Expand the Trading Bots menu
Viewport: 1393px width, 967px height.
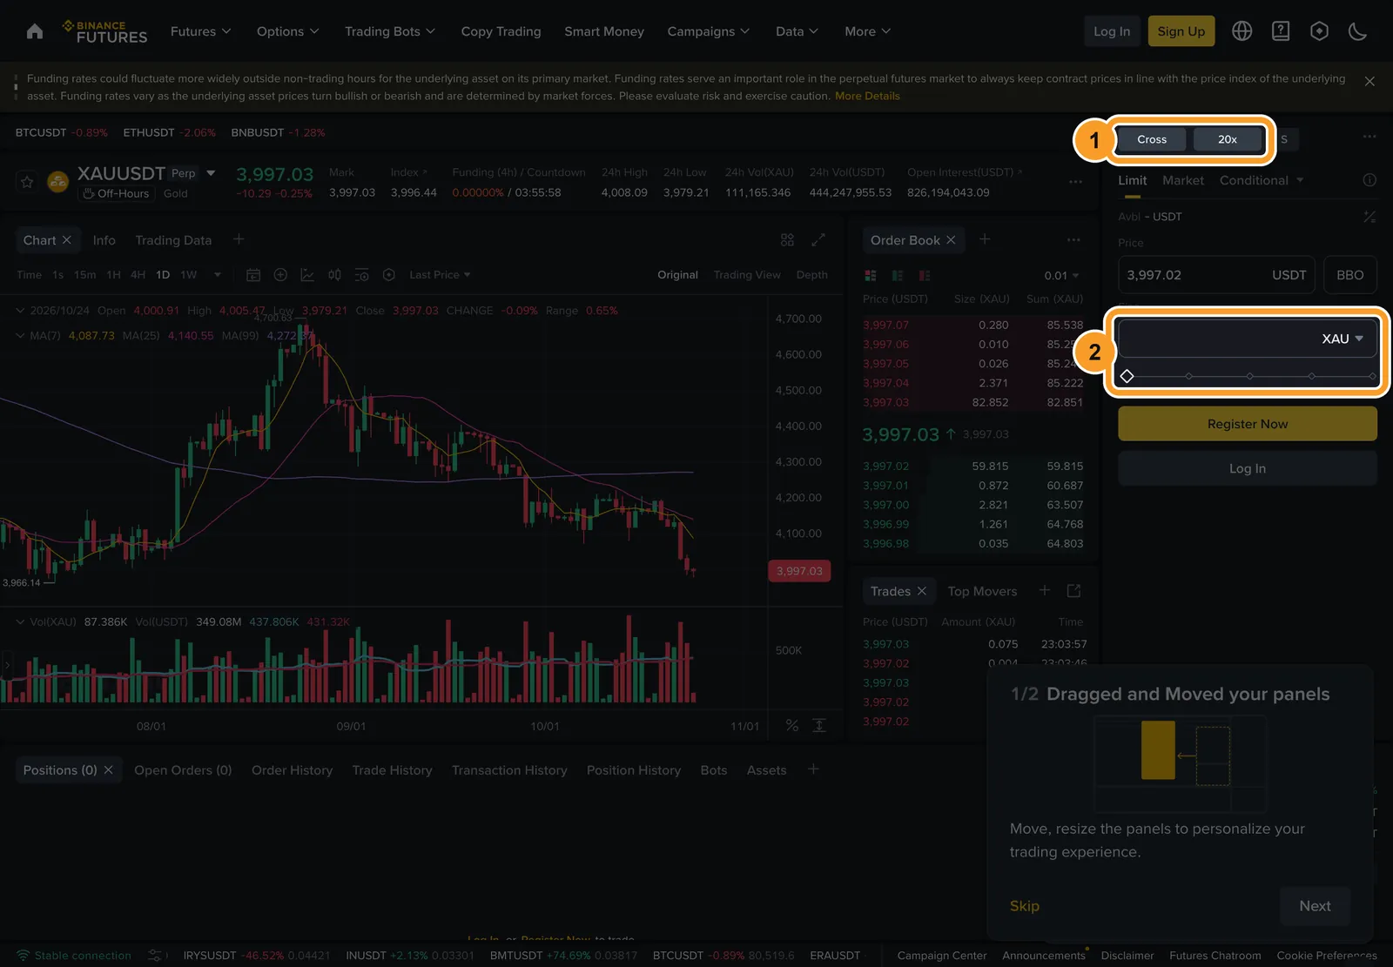point(390,31)
